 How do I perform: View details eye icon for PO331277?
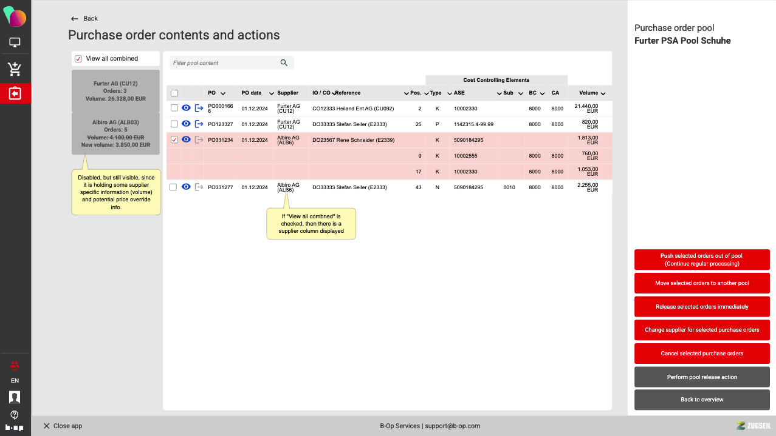click(187, 187)
